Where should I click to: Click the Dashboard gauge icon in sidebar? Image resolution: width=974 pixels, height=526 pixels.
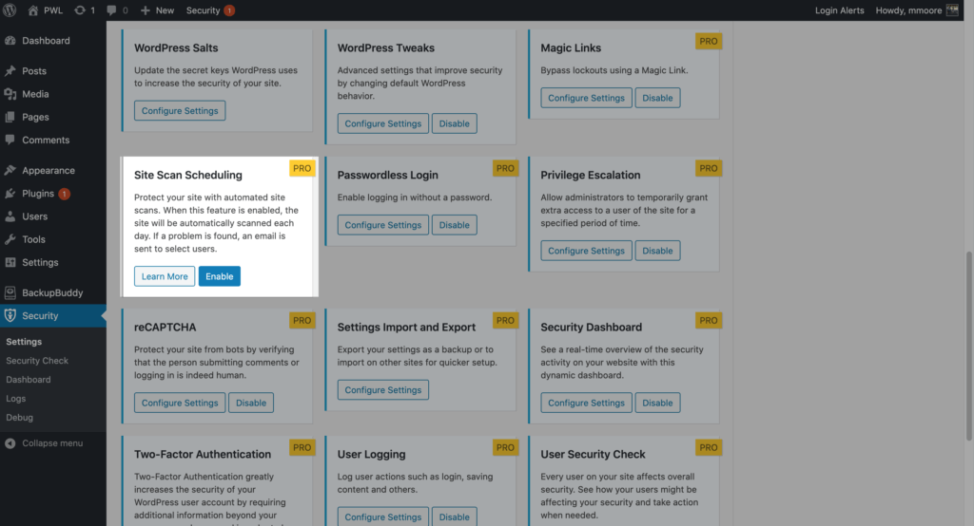(10, 40)
